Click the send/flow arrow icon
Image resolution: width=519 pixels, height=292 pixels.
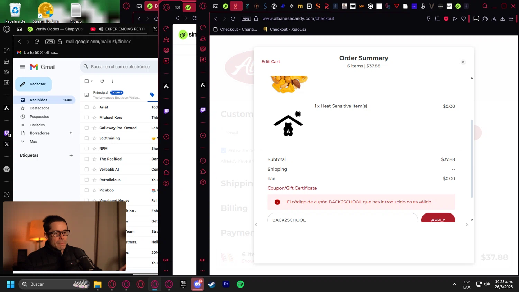pyautogui.click(x=455, y=19)
